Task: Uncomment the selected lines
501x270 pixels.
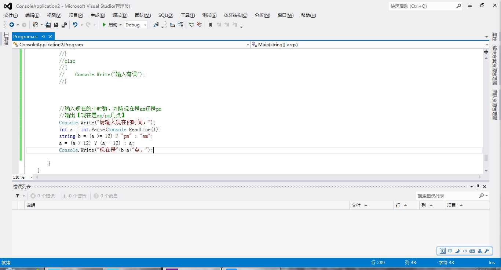Action: 200,25
